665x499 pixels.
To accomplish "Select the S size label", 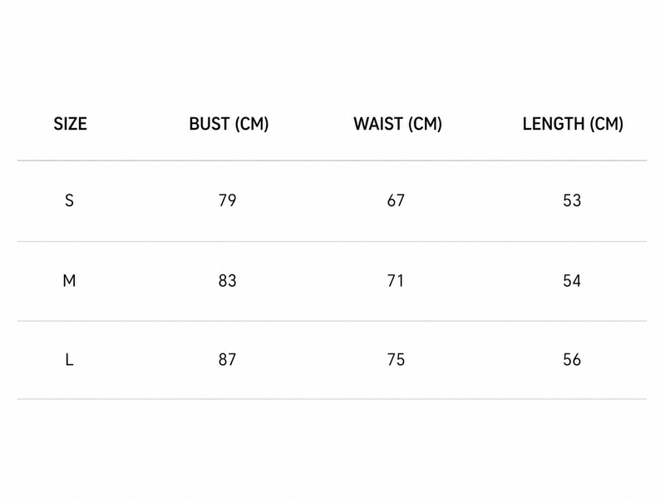I will coord(70,200).
